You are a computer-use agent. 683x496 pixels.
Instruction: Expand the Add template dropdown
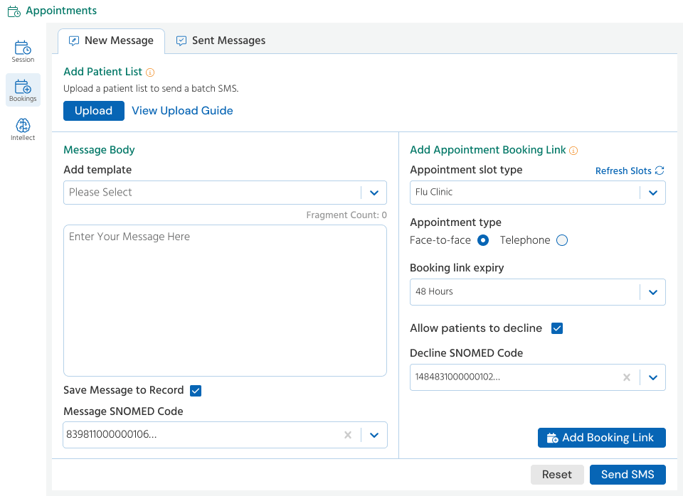[374, 193]
